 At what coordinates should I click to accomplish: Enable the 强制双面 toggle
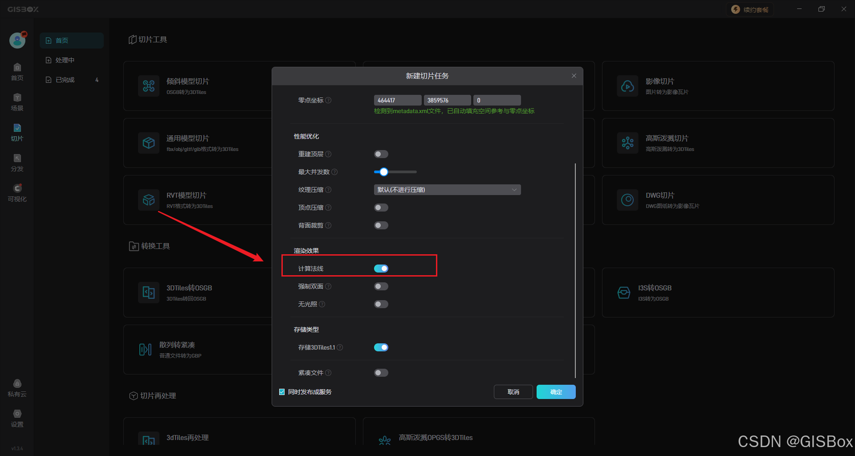pos(381,286)
